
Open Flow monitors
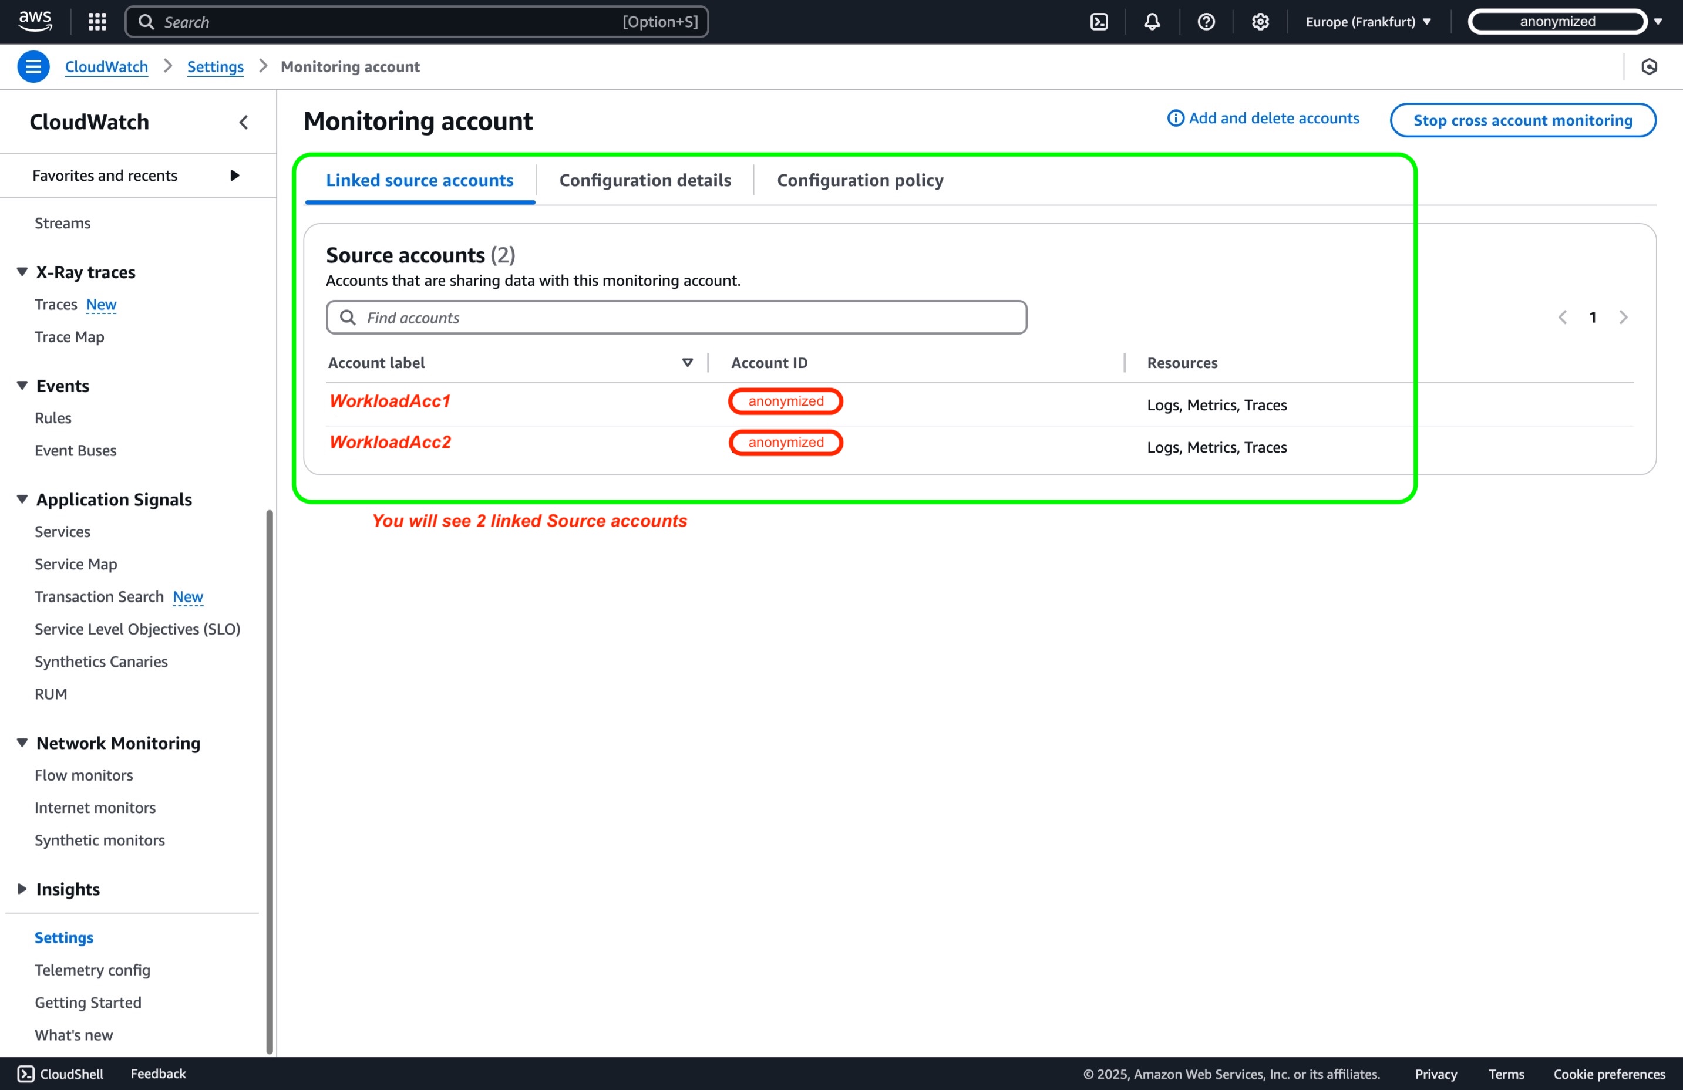[x=83, y=775]
